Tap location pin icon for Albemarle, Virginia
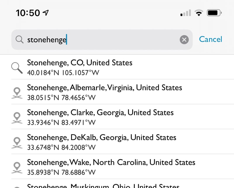 tap(18, 92)
